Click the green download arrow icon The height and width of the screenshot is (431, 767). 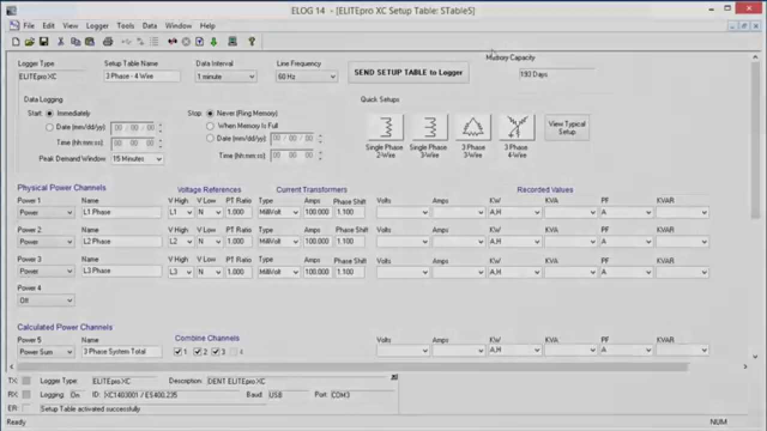[214, 42]
